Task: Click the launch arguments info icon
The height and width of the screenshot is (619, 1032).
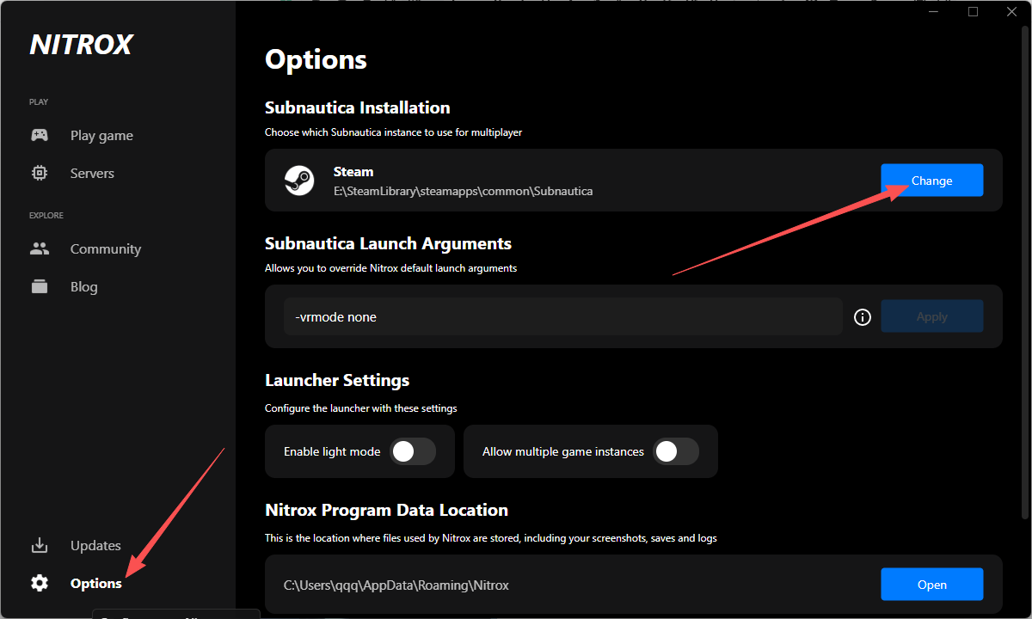Action: (x=863, y=317)
